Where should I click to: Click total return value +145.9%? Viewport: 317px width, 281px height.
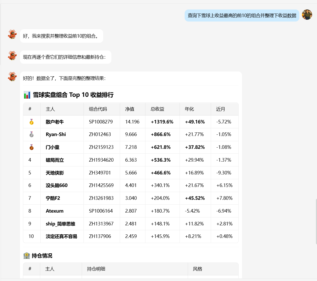(x=160, y=236)
